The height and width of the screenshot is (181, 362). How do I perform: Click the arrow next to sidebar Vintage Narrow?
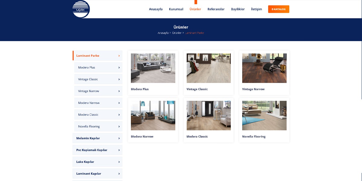(119, 91)
